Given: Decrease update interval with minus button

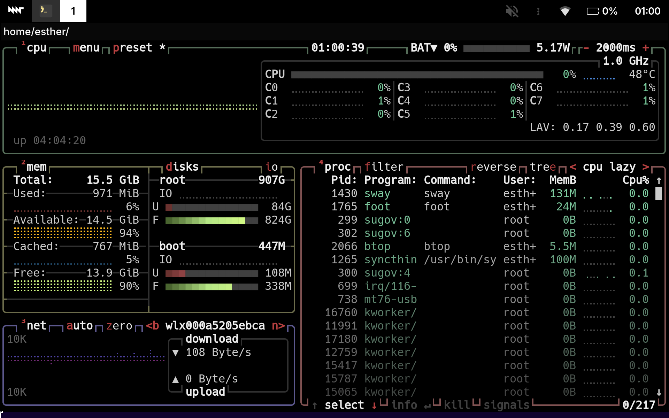Looking at the screenshot, I should pyautogui.click(x=586, y=48).
